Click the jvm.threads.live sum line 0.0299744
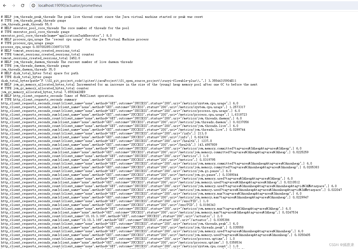The height and width of the screenshot is (249, 358). click(123, 130)
